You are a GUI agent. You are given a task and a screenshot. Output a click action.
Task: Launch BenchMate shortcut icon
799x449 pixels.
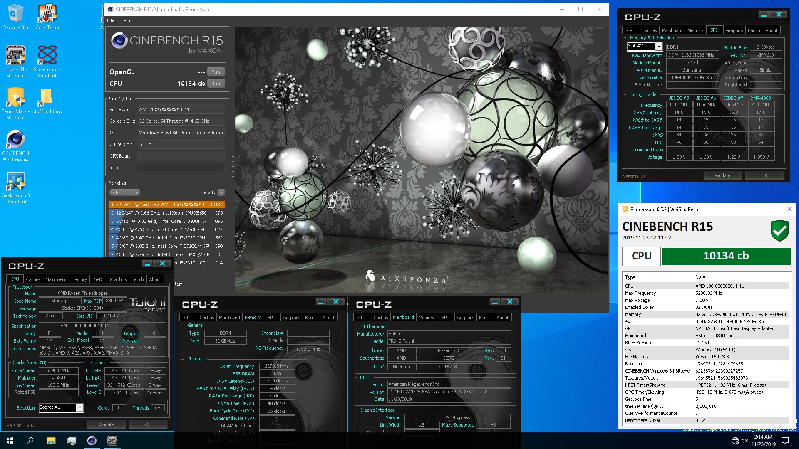click(x=15, y=104)
